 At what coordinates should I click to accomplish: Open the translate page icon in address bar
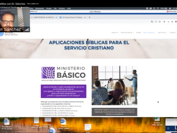(152, 22)
